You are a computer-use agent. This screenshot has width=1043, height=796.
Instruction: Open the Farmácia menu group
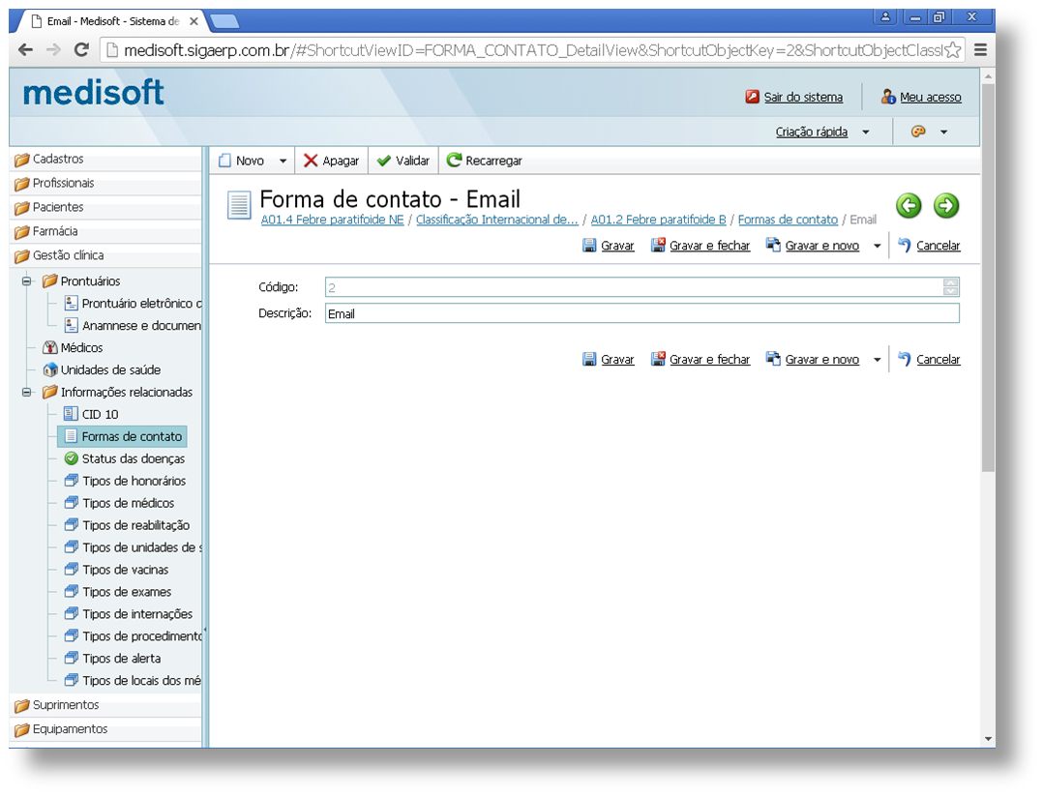pyautogui.click(x=105, y=231)
